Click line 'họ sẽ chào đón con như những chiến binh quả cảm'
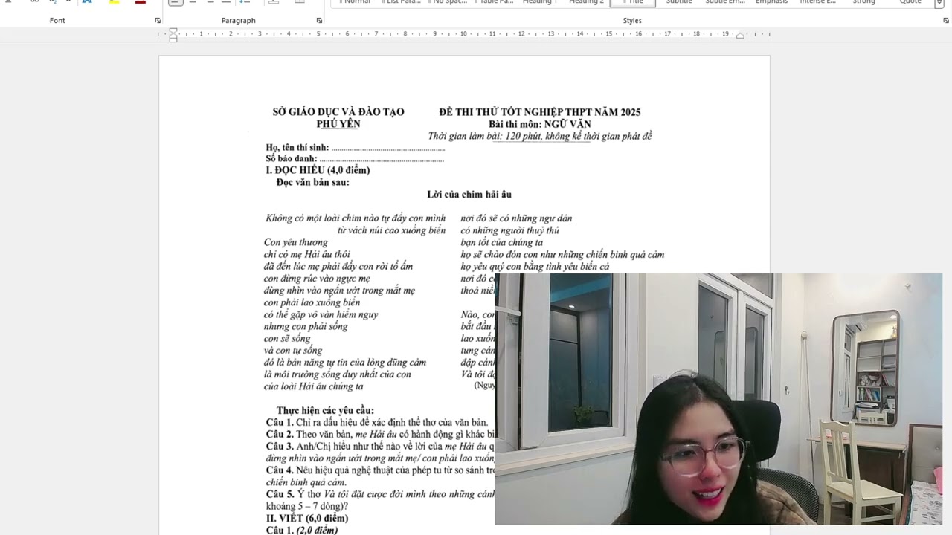Screen dimensions: 952x535 point(562,254)
